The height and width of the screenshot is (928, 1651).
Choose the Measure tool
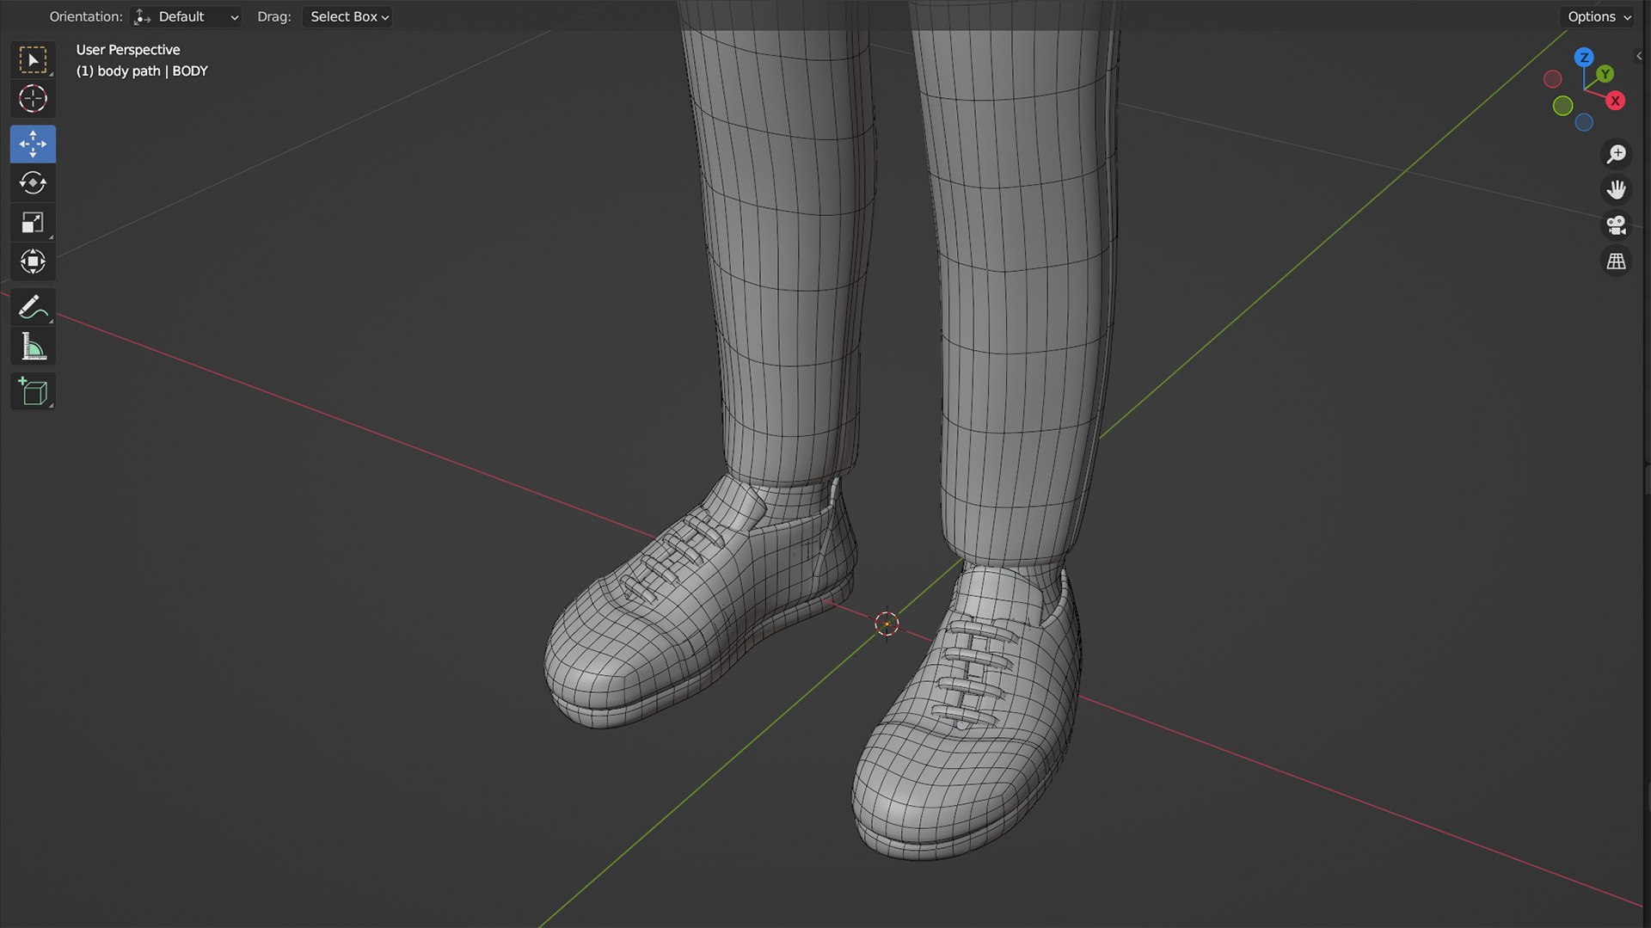point(33,347)
